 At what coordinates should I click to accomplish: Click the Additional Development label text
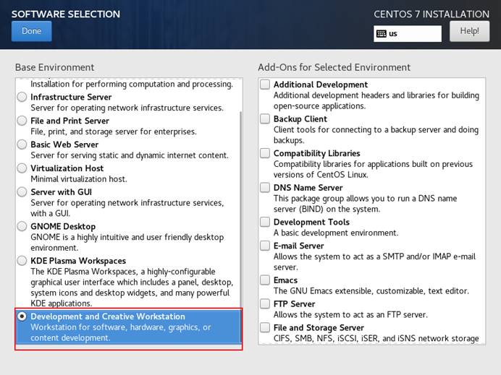point(321,85)
